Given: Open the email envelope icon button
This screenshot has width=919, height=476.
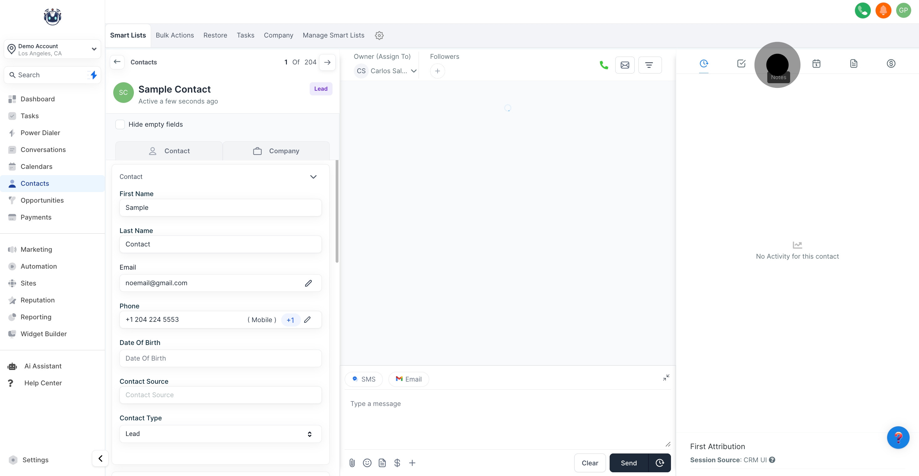Looking at the screenshot, I should tap(625, 65).
